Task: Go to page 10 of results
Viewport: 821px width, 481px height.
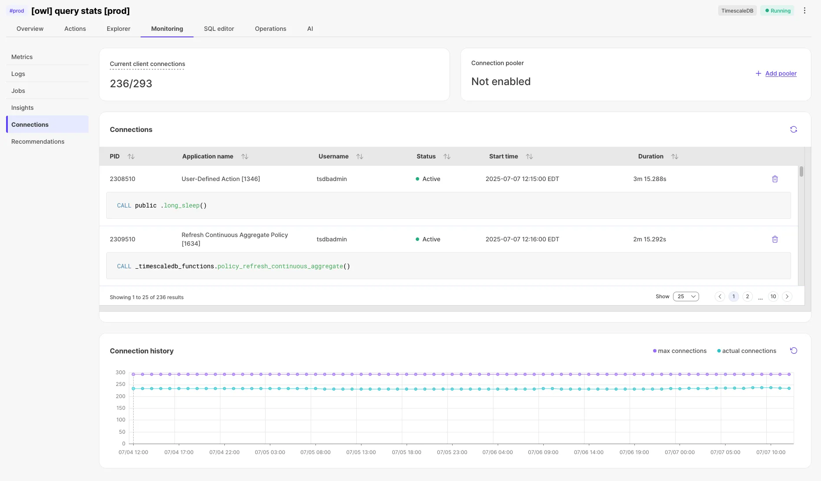Action: [x=773, y=297]
